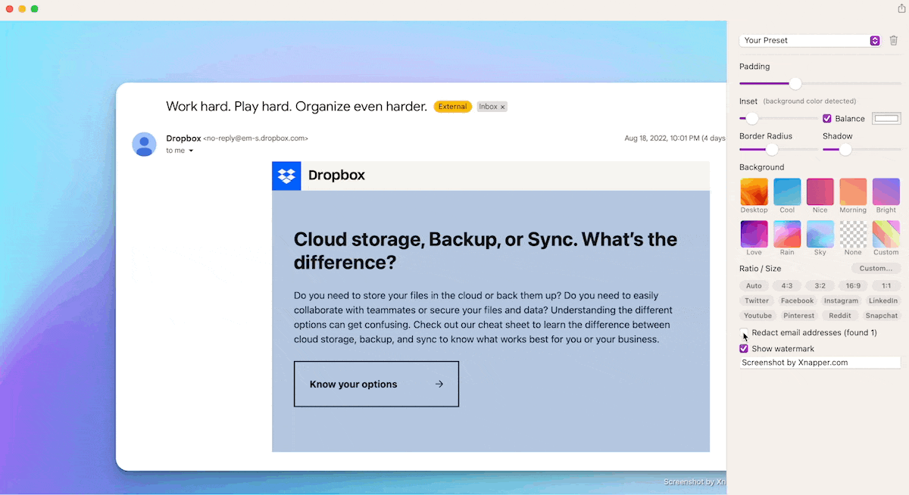Pick the Facebook size preset
909x495 pixels.
tap(797, 300)
